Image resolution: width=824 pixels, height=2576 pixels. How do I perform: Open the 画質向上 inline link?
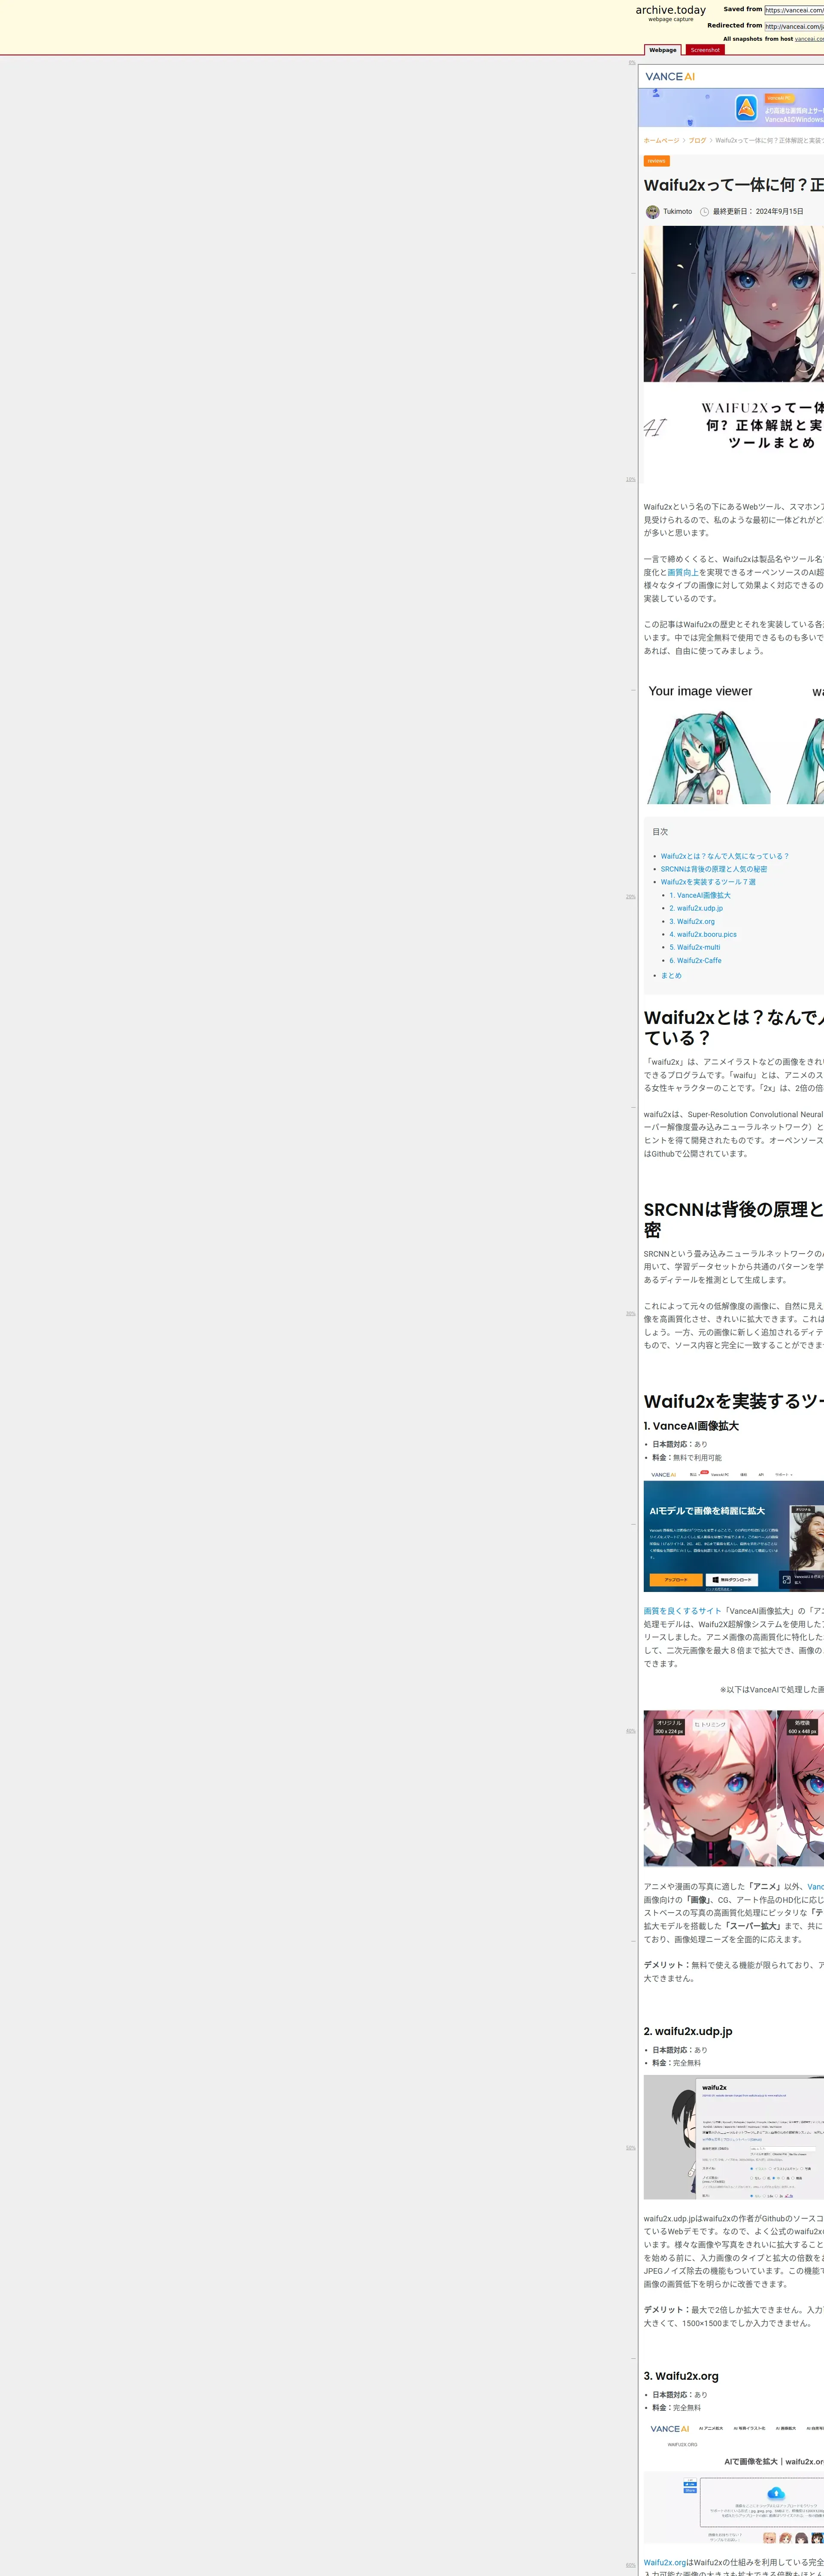click(x=683, y=573)
